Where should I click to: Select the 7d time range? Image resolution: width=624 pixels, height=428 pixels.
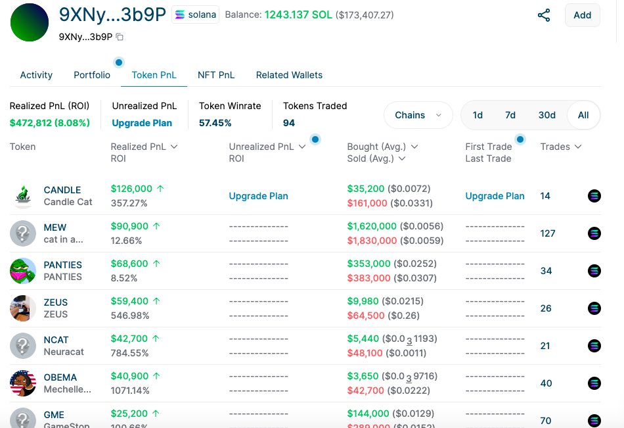(x=510, y=115)
